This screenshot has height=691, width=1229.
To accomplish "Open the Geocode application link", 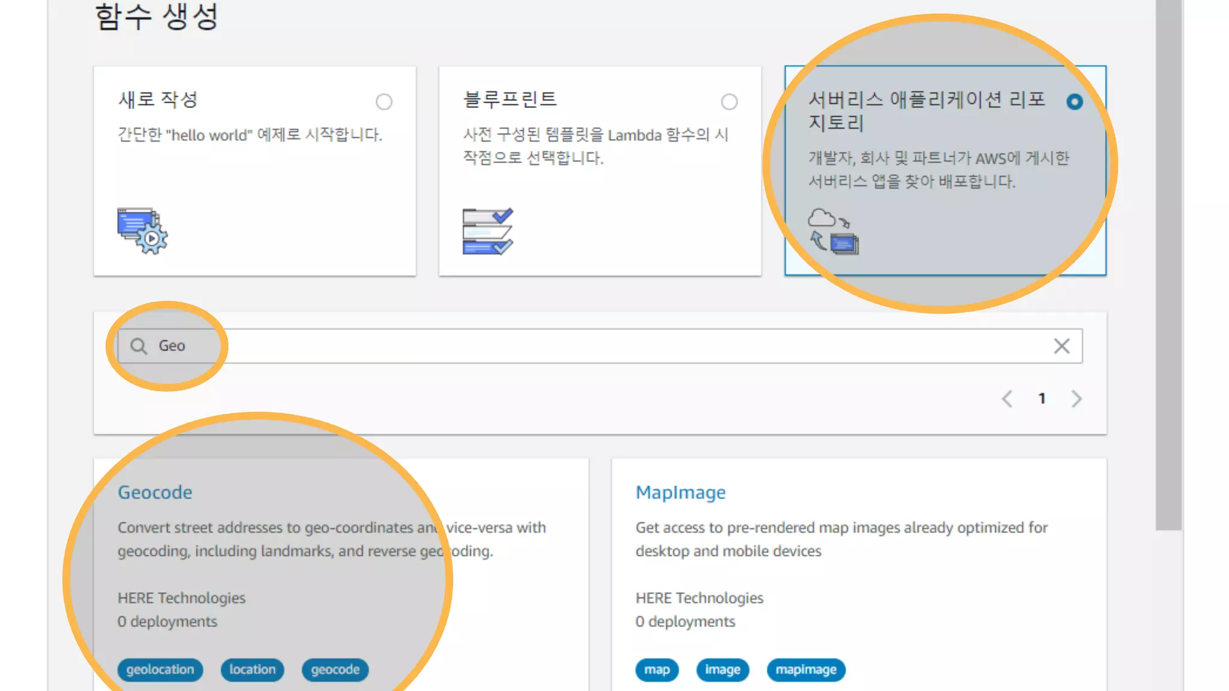I will coord(155,492).
